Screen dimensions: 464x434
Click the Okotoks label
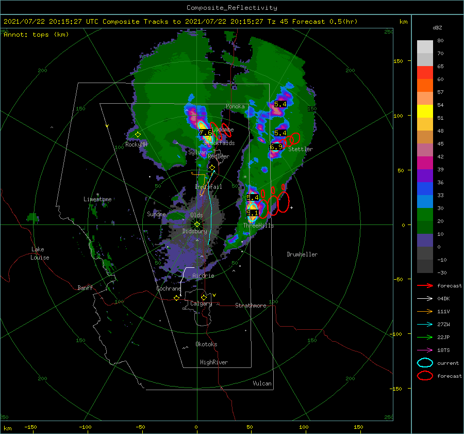206,344
